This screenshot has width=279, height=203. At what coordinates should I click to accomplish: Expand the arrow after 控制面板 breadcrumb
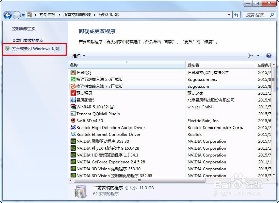59,15
